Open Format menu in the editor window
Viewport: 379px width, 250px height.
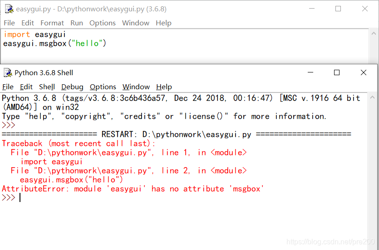52,23
